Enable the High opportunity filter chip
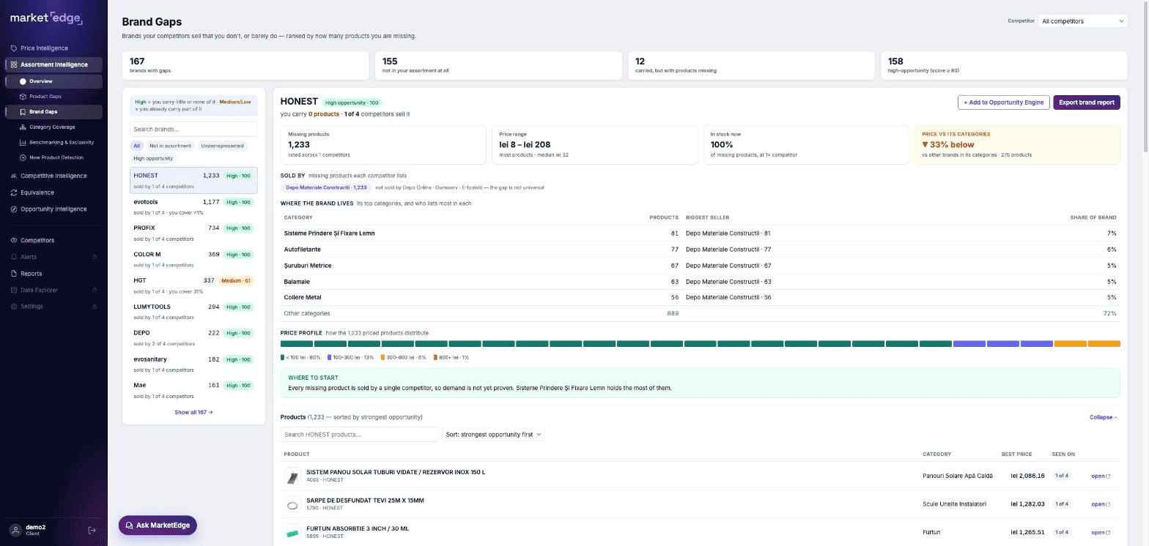This screenshot has width=1149, height=546. 153,159
